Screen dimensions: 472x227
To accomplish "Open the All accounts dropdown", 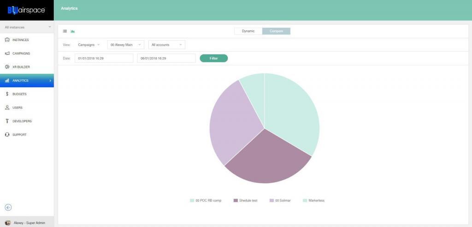I will [166, 45].
